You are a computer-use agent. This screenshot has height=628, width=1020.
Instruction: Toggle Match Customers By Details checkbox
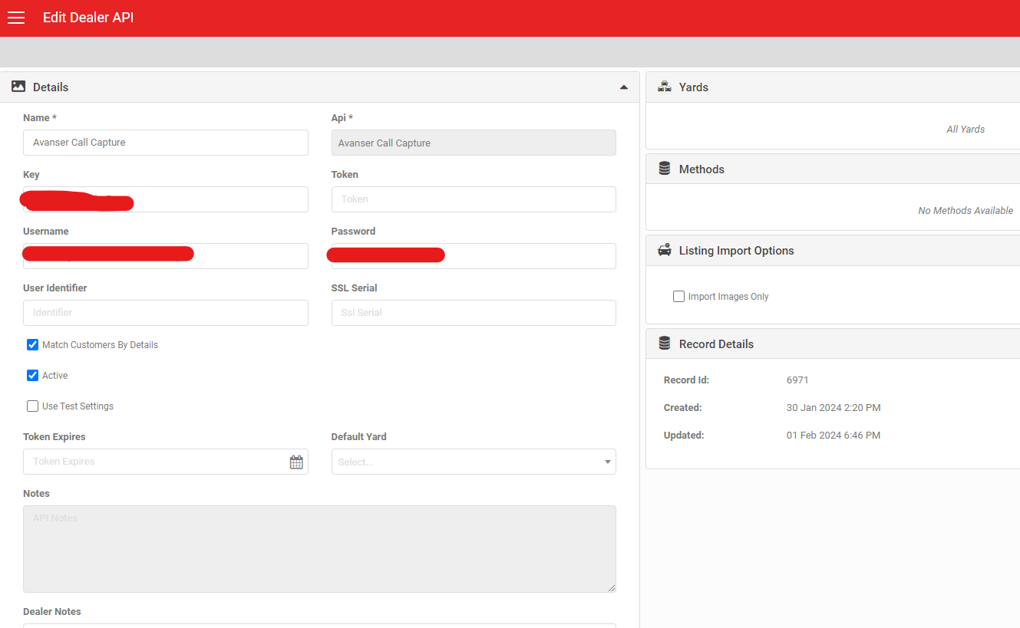[x=33, y=345]
